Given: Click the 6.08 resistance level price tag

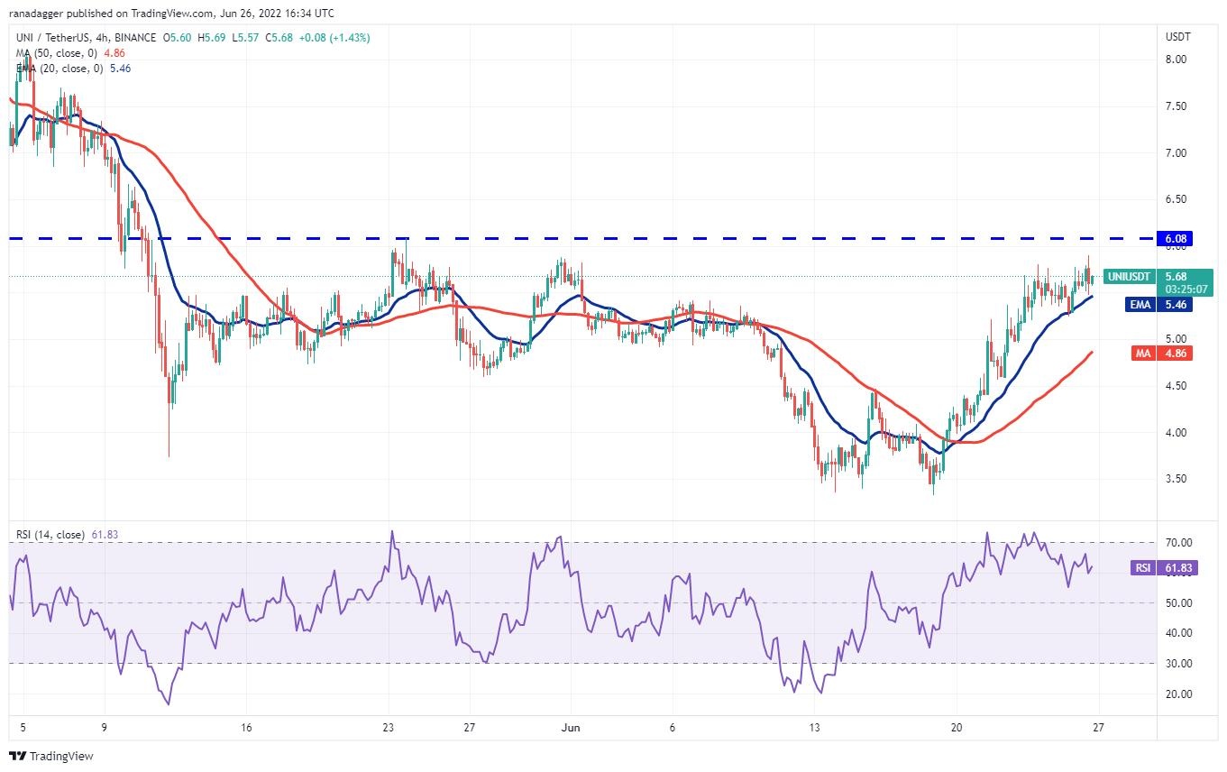Looking at the screenshot, I should point(1177,238).
